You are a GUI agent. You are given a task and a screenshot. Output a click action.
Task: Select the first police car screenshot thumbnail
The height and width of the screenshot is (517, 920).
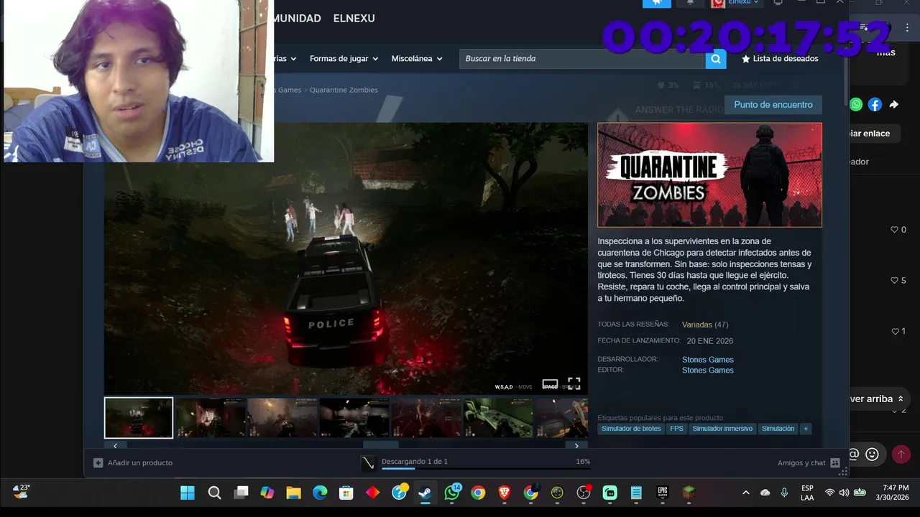(139, 418)
